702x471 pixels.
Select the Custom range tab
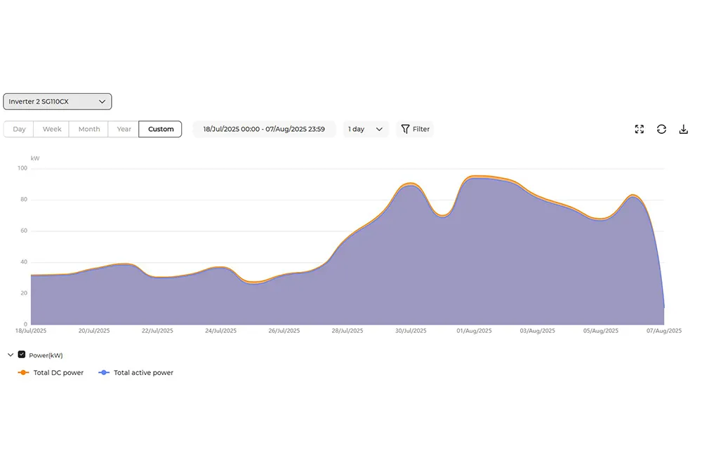160,129
